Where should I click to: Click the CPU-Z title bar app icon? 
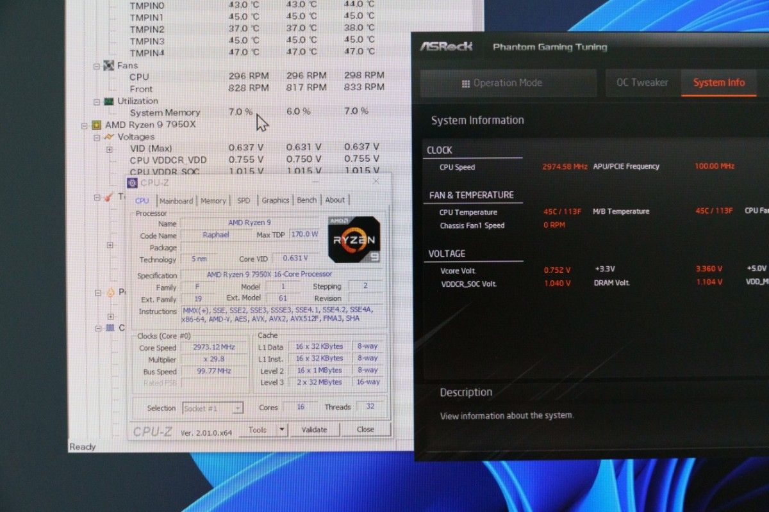click(x=133, y=182)
